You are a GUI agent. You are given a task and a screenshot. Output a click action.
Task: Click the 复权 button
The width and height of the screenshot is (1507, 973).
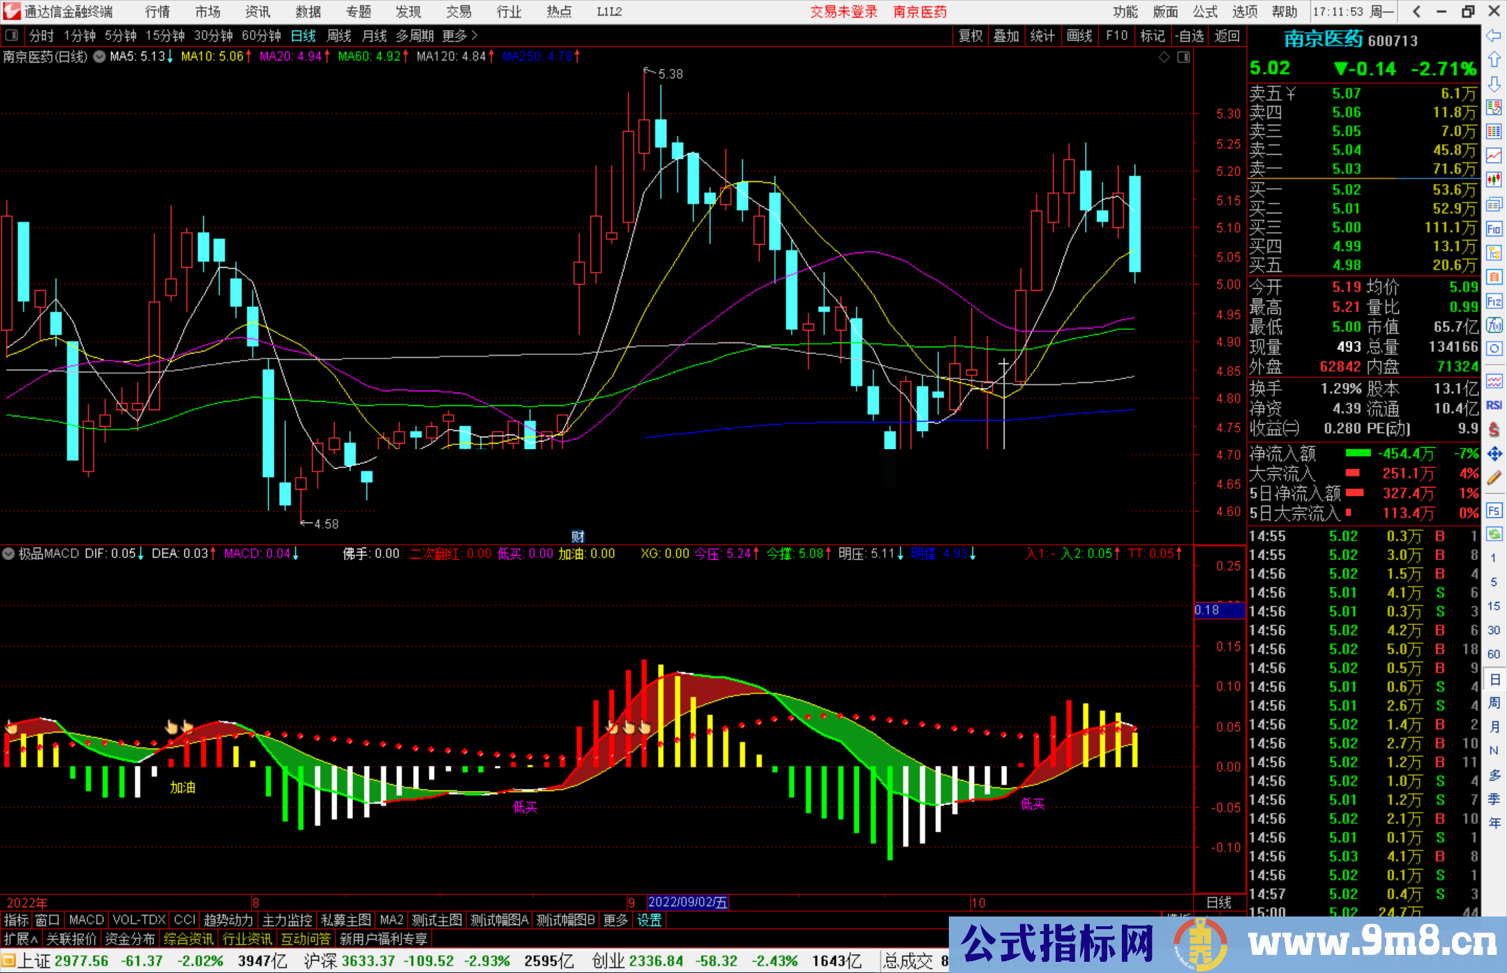pyautogui.click(x=970, y=36)
